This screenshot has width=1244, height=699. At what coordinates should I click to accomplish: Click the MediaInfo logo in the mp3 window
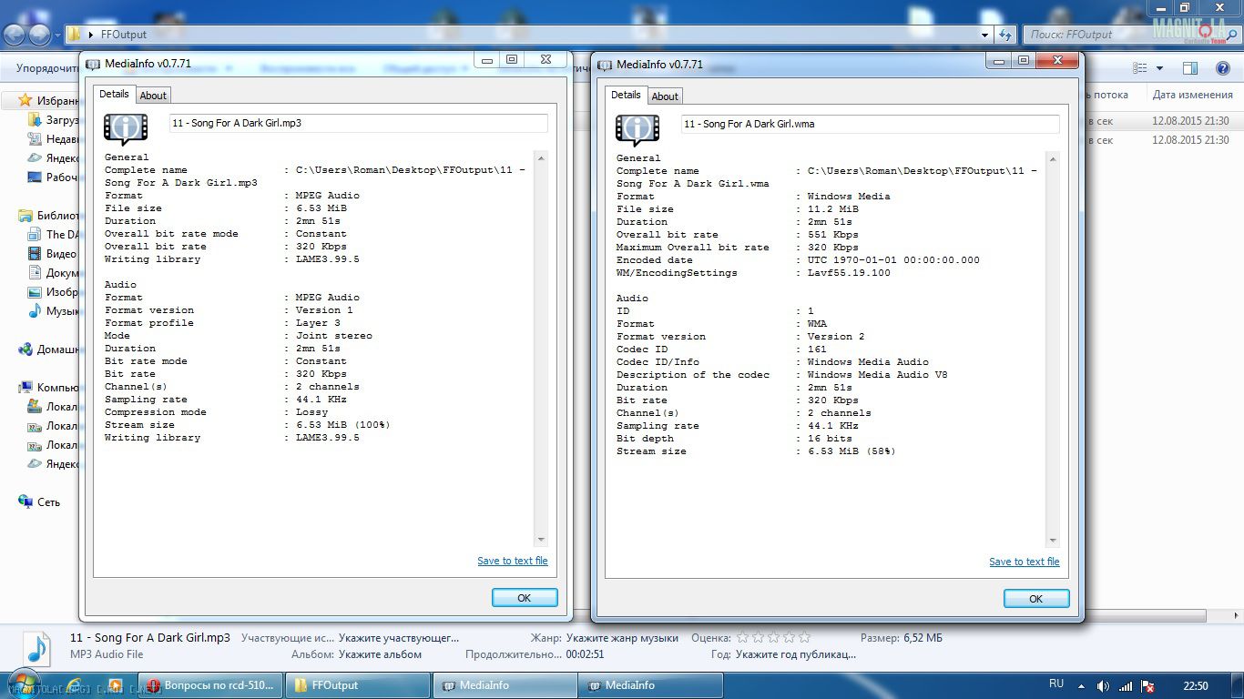125,129
